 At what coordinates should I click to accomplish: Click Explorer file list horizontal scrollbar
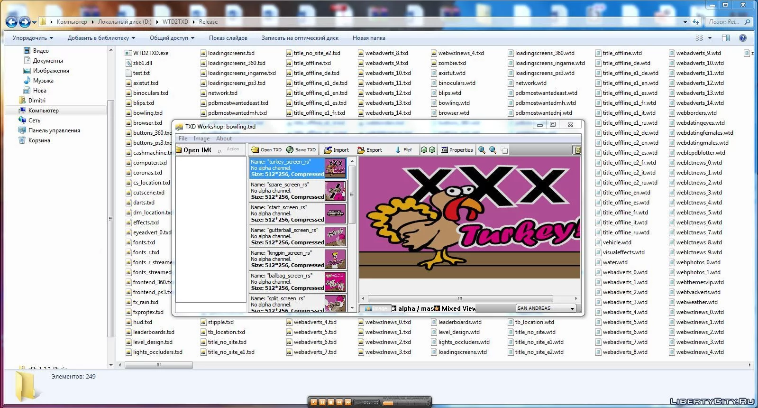point(158,365)
